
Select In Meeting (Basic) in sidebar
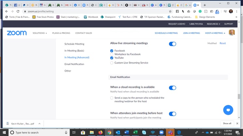(74, 50)
